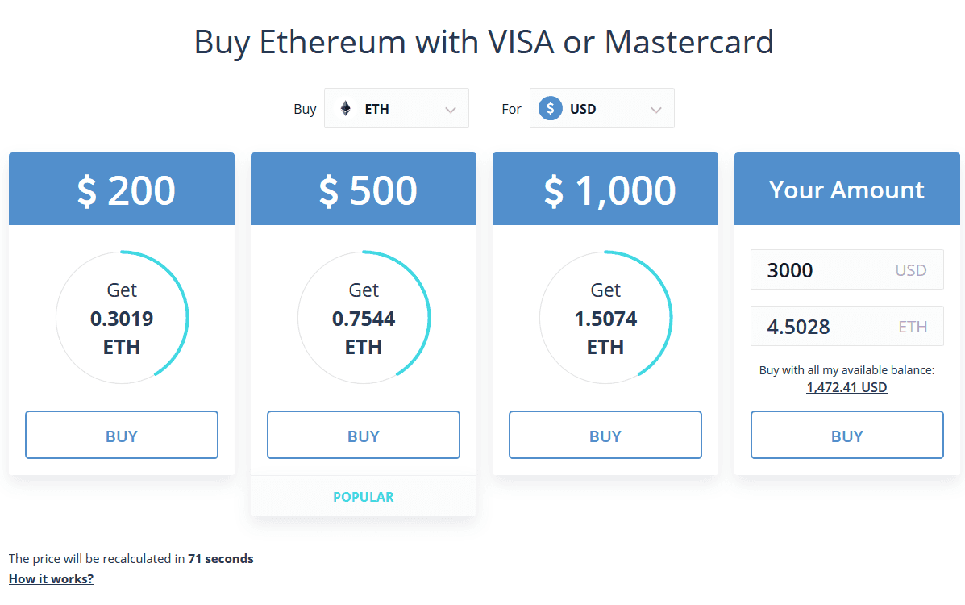Expand the ETH currency dropdown chevron
This screenshot has height=605, width=965.
click(x=451, y=110)
